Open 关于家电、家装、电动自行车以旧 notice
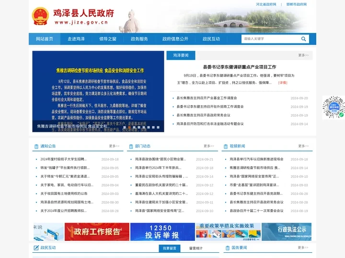This screenshot has height=258, width=345. 67,185
